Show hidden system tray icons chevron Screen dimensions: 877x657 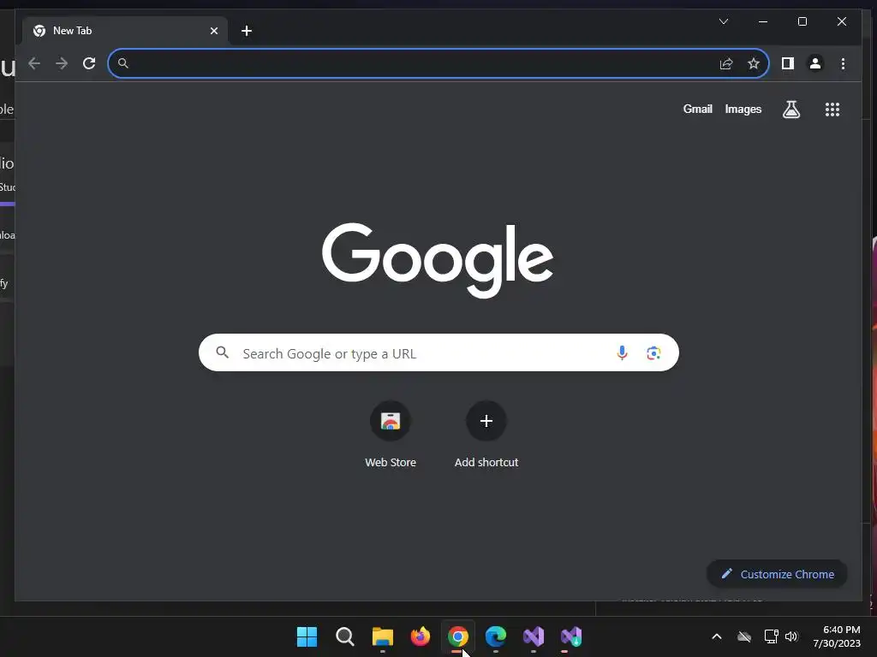click(x=717, y=636)
